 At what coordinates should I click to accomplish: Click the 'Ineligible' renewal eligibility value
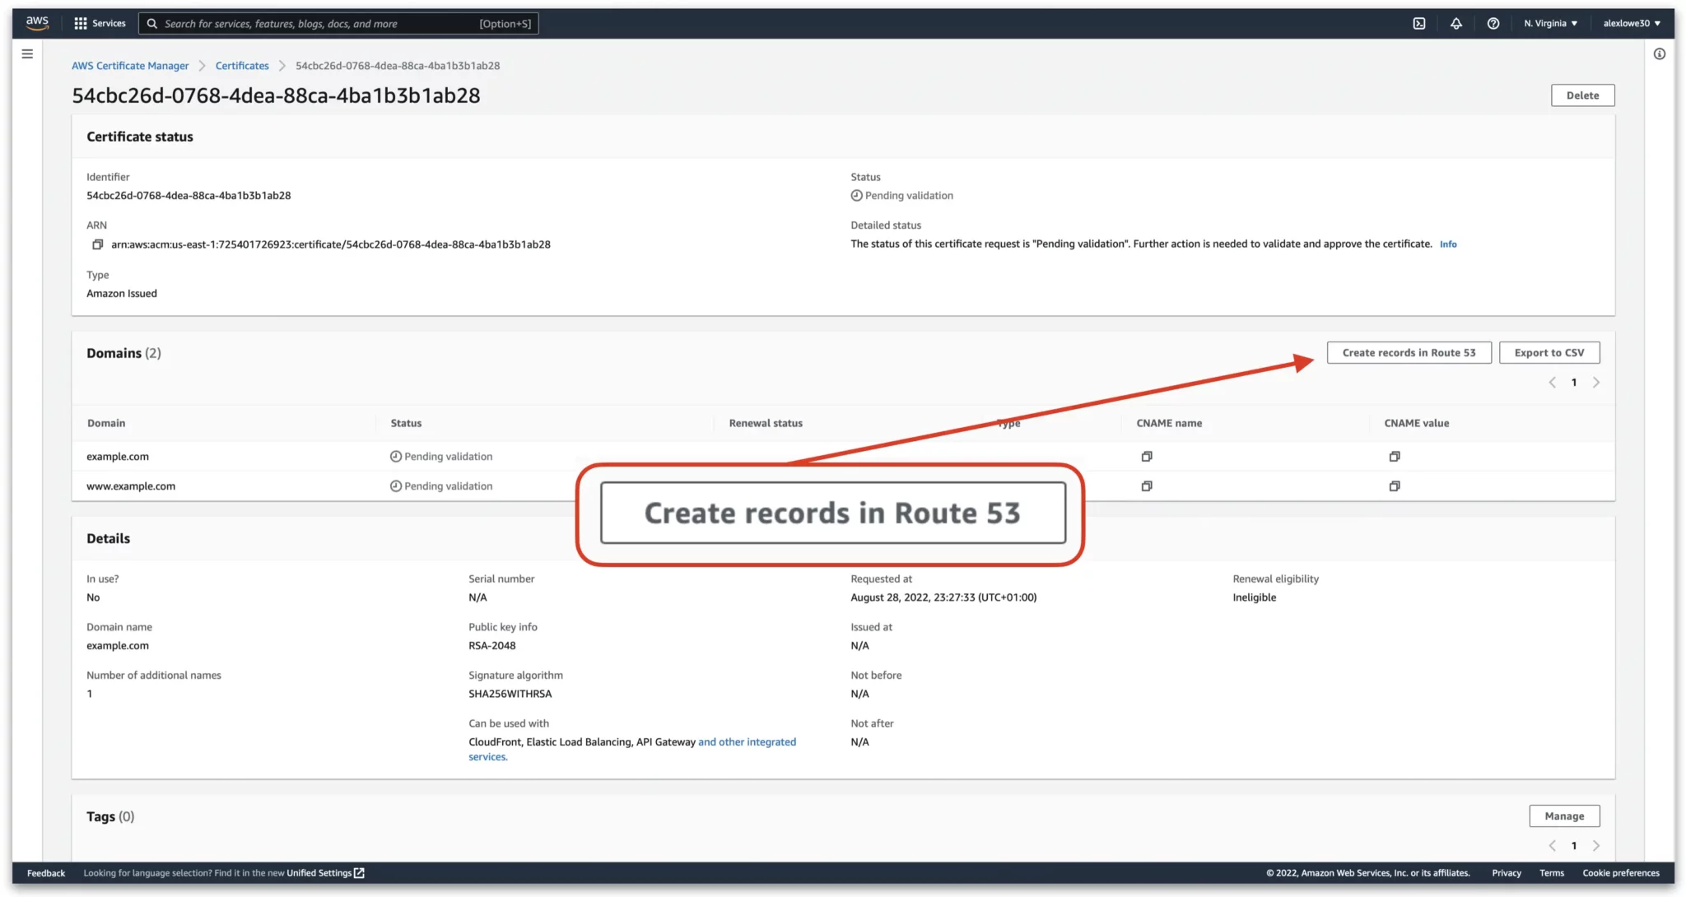(1254, 597)
